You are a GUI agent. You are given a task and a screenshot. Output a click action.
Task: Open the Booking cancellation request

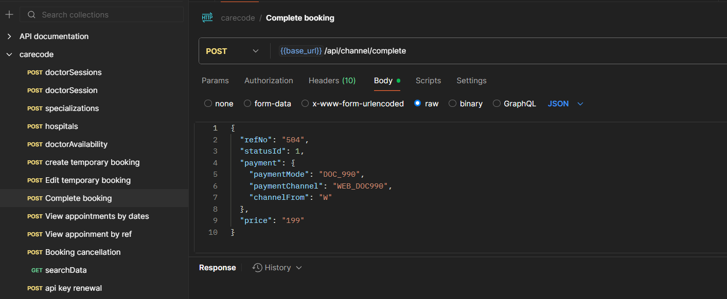click(x=82, y=252)
